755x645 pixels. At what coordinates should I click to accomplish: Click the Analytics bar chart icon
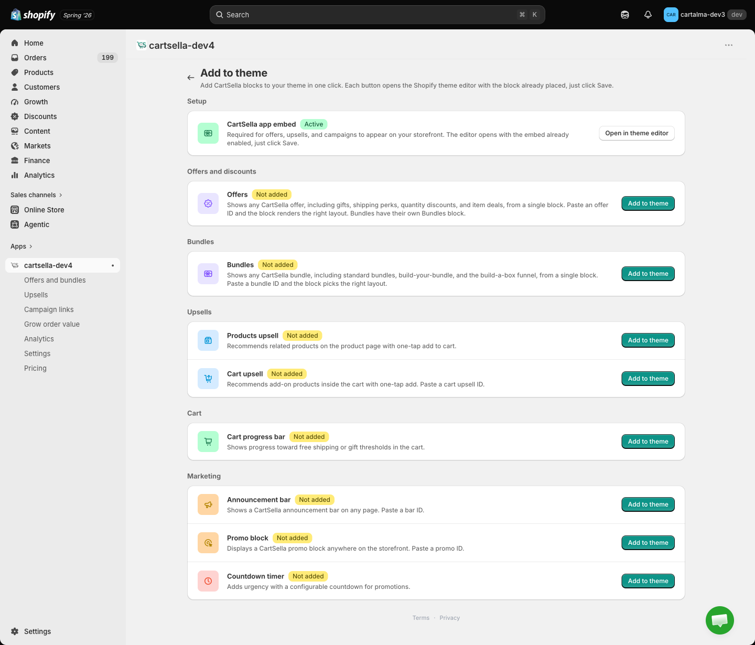coord(15,175)
